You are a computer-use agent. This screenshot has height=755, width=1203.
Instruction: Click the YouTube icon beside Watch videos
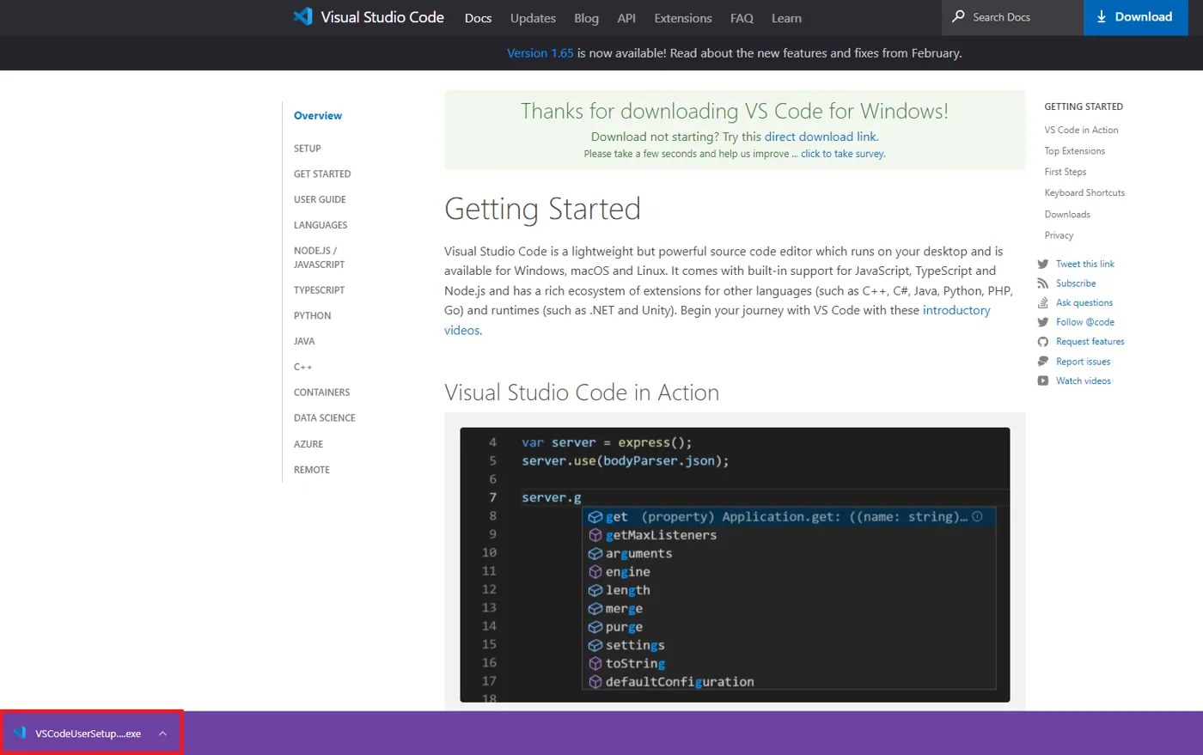(x=1042, y=381)
